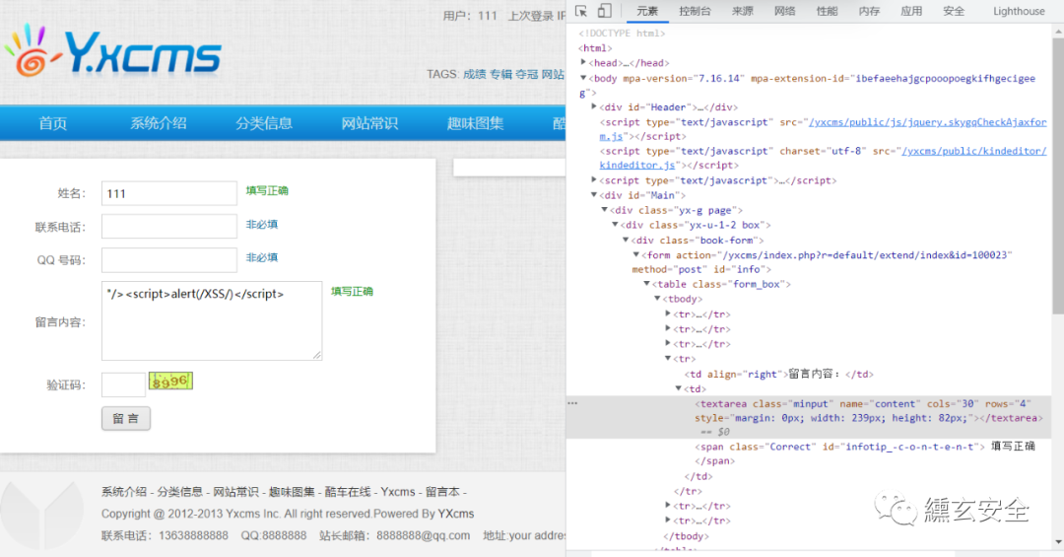The image size is (1064, 557).
Task: Click the 姓名 input field
Action: coord(169,193)
